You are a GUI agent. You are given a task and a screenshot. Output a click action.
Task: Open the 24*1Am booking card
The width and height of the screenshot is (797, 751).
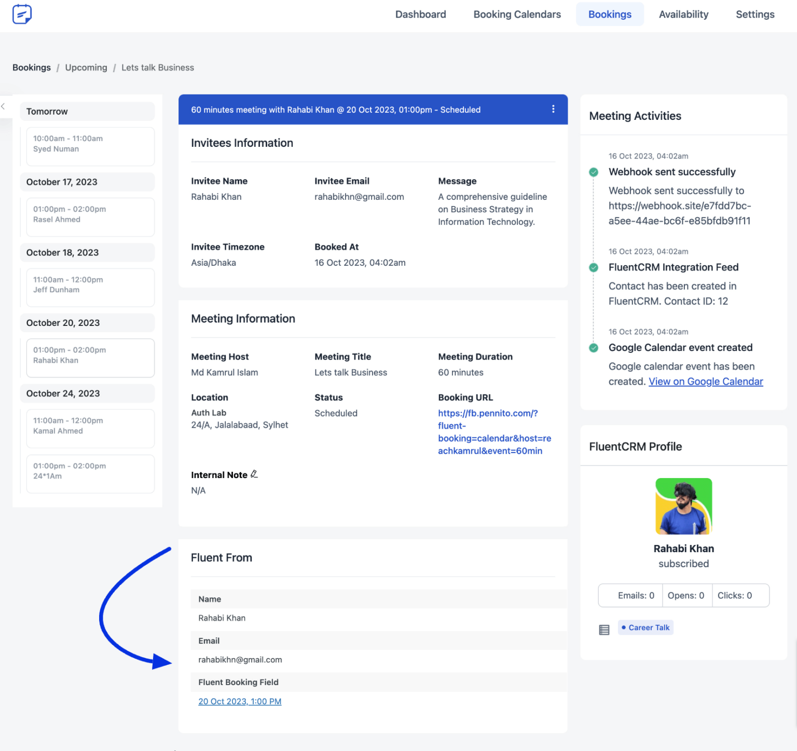point(90,474)
